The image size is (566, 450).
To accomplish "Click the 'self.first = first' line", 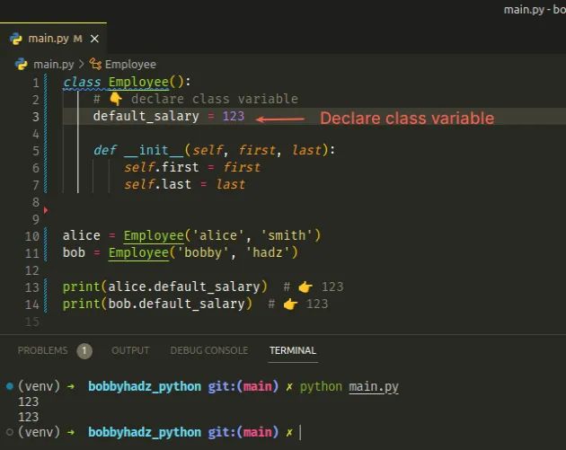I will click(192, 167).
